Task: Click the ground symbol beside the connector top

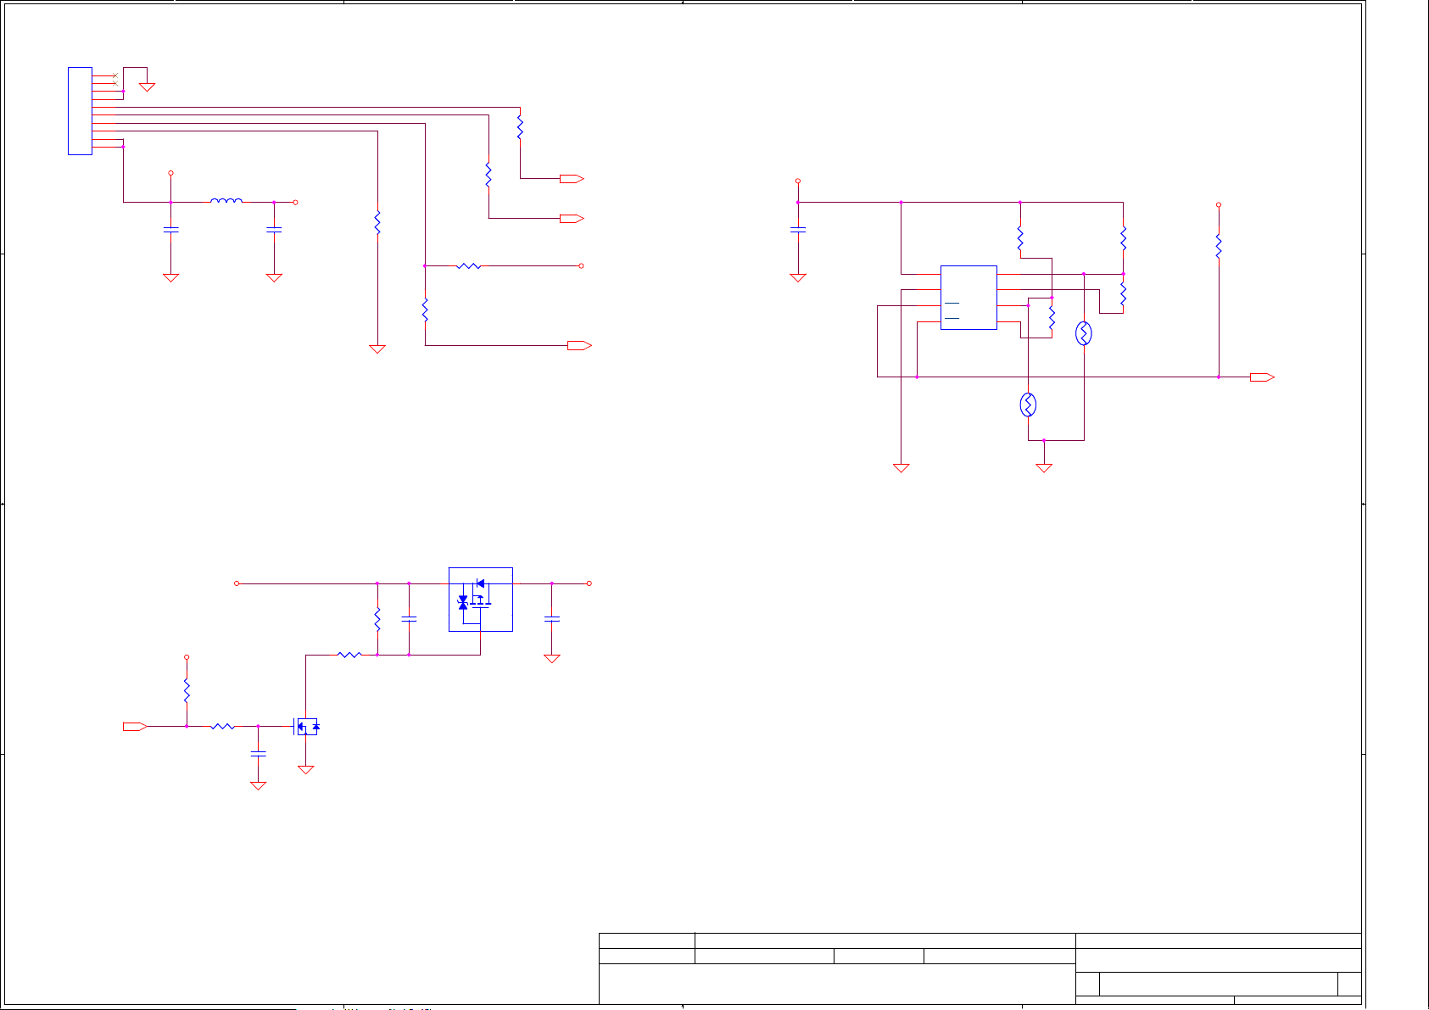Action: (148, 86)
